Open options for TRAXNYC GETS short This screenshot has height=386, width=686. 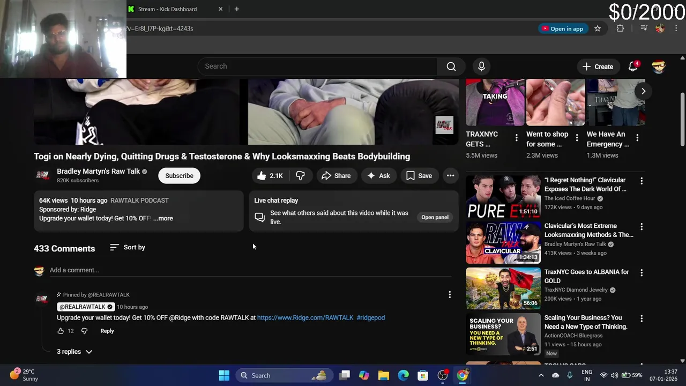pos(516,138)
